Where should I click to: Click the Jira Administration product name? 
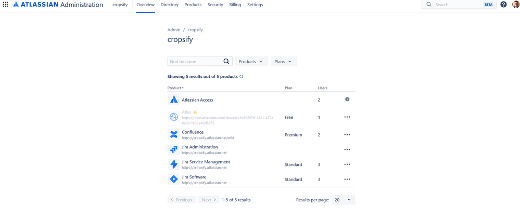200,147
